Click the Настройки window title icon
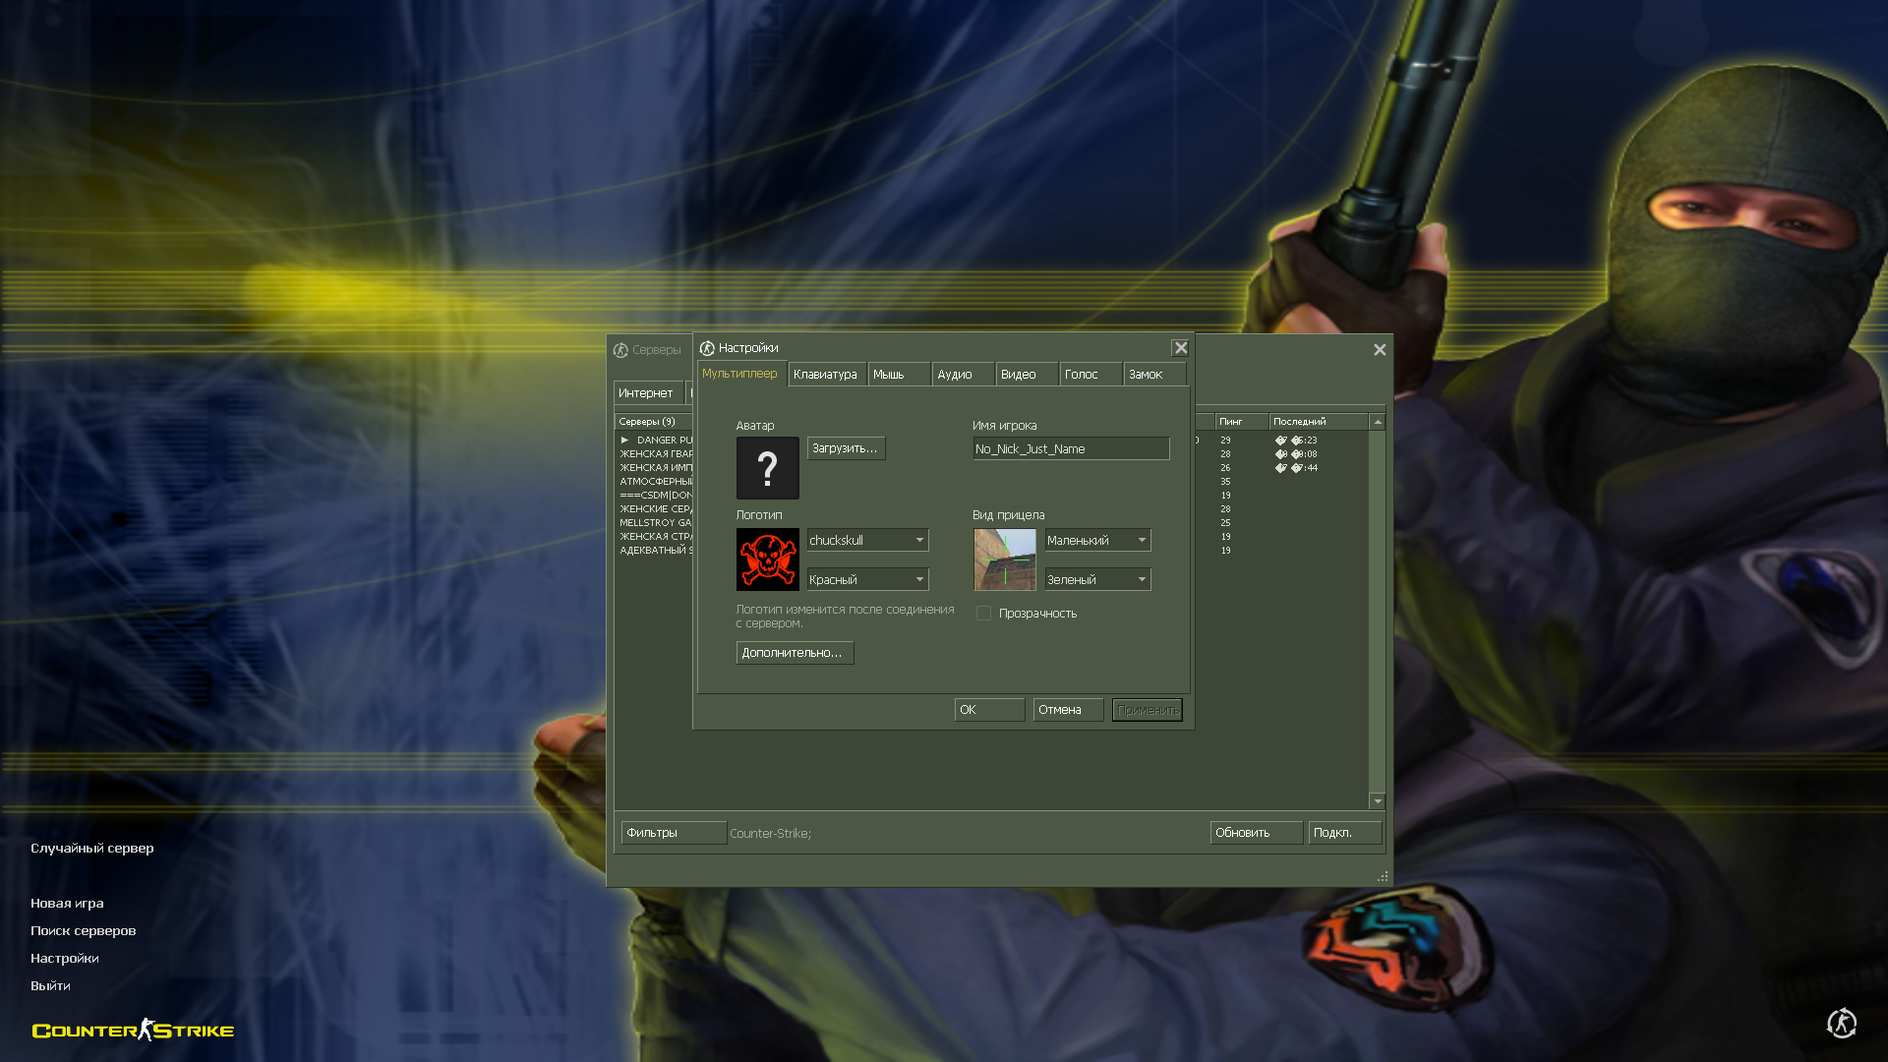1888x1062 pixels. coord(707,348)
